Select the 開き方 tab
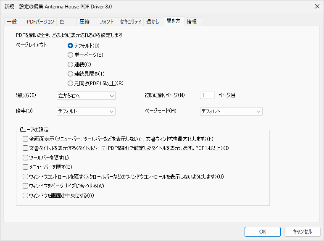324x241 pixels. pyautogui.click(x=174, y=21)
